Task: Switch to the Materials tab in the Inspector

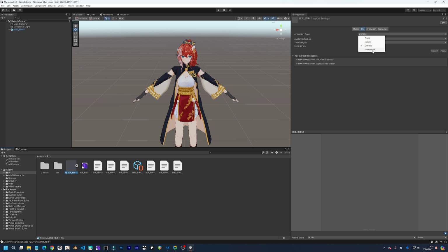Action: pyautogui.click(x=383, y=29)
